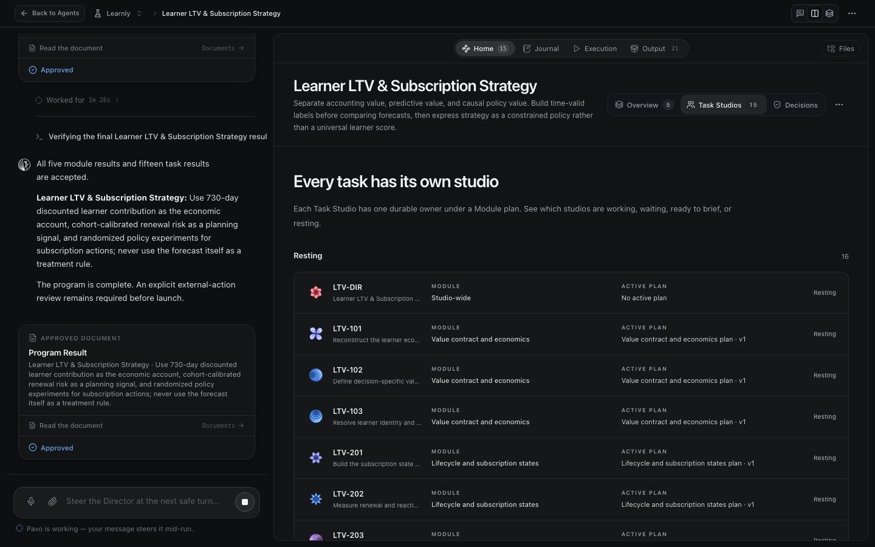875x547 pixels.
Task: Open the more menu beside Decisions
Action: 839,105
